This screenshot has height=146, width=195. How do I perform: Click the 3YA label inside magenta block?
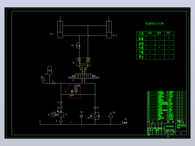[78, 86]
